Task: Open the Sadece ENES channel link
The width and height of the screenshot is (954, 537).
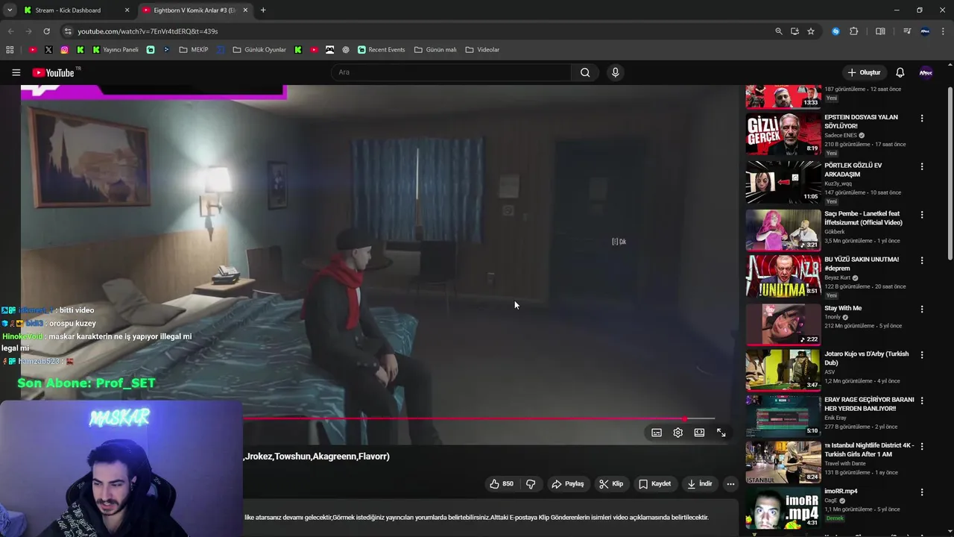Action: [841, 135]
